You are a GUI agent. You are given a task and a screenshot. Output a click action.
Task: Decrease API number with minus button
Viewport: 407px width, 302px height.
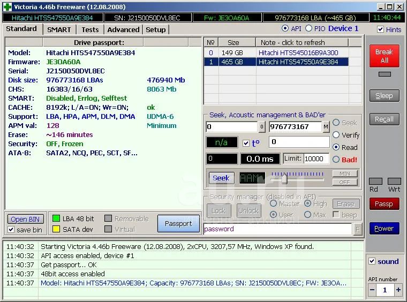click(x=372, y=290)
